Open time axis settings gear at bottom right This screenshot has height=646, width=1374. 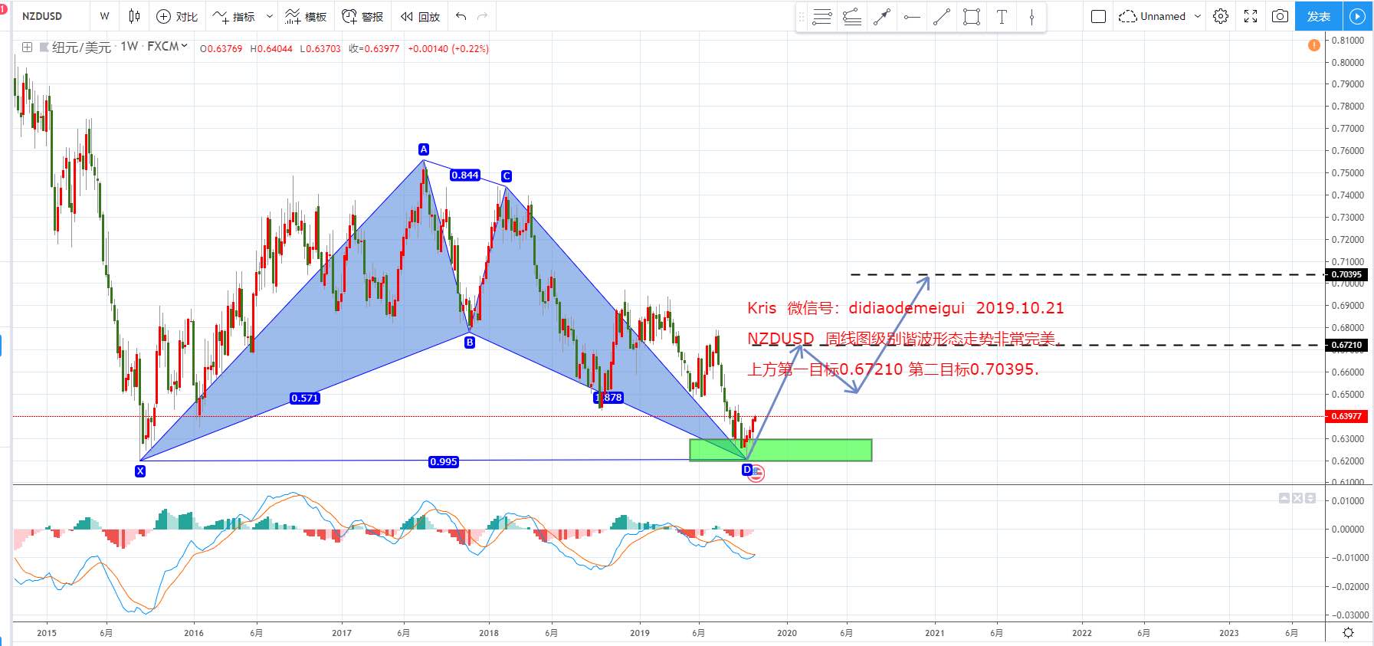pyautogui.click(x=1348, y=633)
